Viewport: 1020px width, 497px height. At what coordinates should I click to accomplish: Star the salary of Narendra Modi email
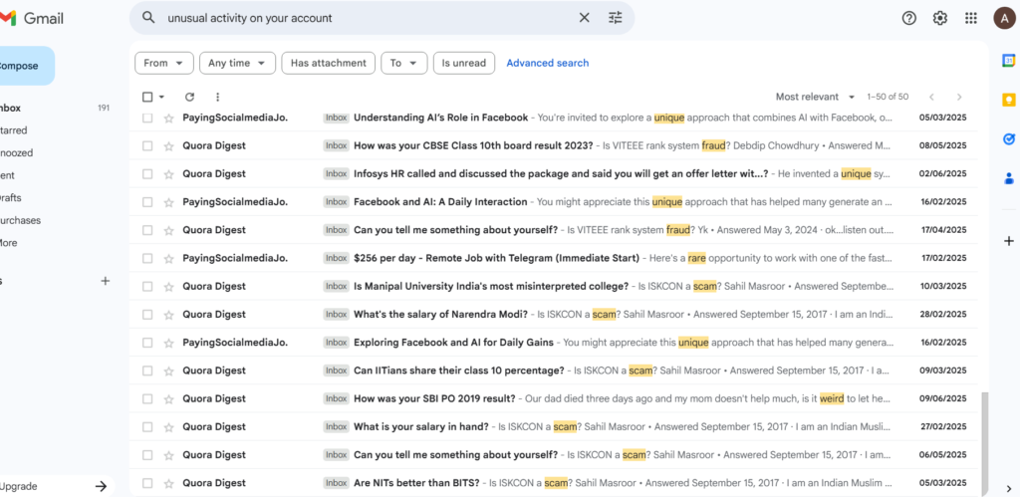pos(169,314)
